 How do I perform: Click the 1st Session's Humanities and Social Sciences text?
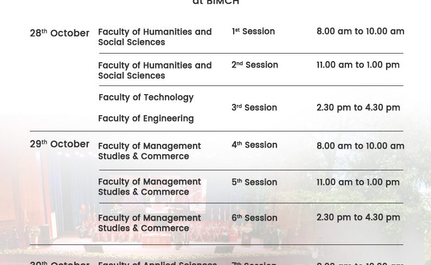pyautogui.click(x=155, y=37)
